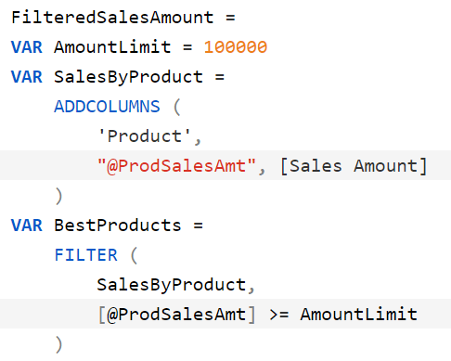Click the BestProducts variable name
Screen dimensions: 451x361
(x=118, y=226)
